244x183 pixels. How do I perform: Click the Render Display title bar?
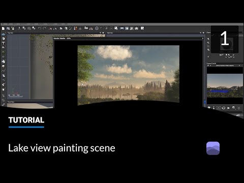(129, 39)
